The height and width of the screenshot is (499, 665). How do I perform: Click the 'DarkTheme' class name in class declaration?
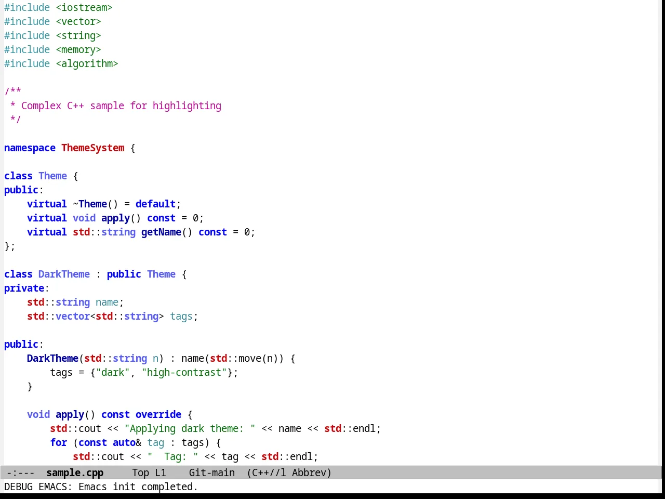[64, 274]
